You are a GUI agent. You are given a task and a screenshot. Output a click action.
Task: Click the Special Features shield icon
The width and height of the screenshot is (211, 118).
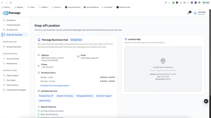[x=39, y=107]
